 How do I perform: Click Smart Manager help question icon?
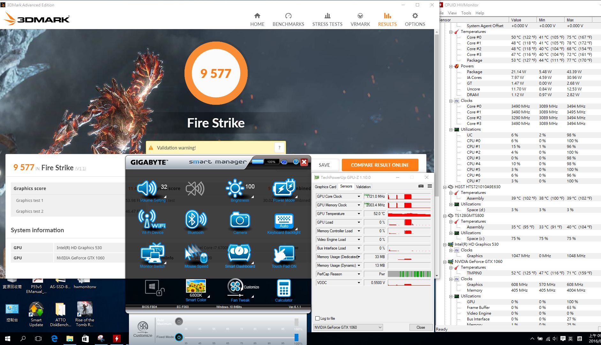[x=296, y=162]
